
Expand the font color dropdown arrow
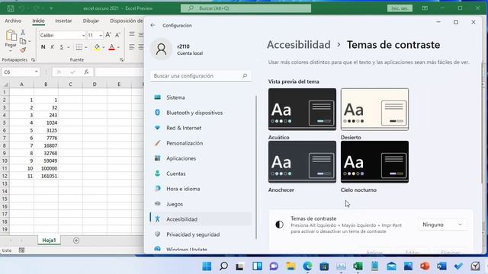coord(118,47)
